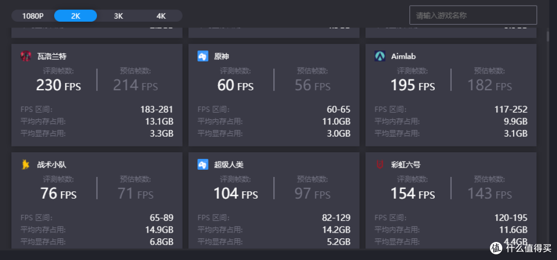Open the Aimlab game title
The width and height of the screenshot is (557, 260).
pyautogui.click(x=403, y=56)
